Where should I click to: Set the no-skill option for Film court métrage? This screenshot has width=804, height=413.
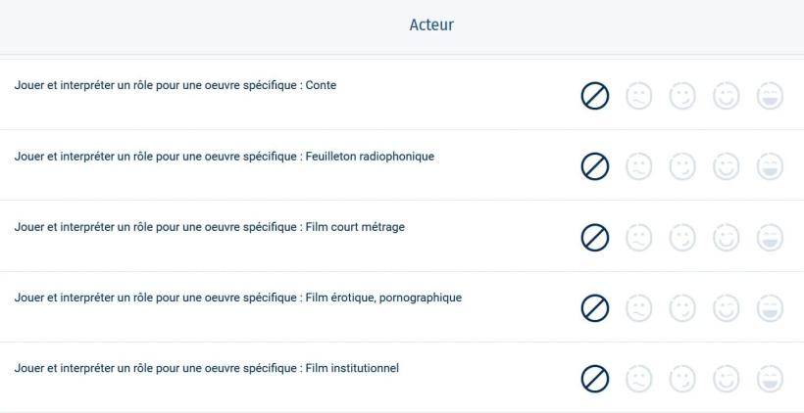pyautogui.click(x=595, y=238)
